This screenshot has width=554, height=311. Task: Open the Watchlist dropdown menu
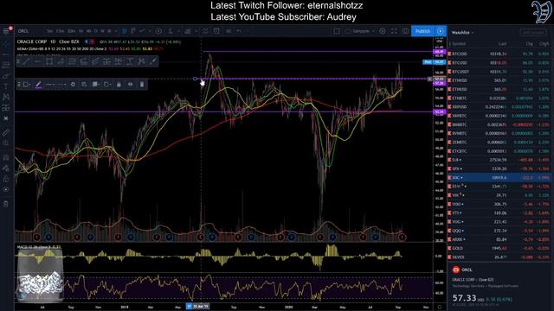462,33
